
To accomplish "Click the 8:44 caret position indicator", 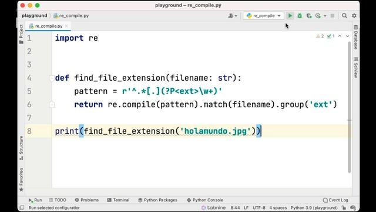I will [235, 208].
